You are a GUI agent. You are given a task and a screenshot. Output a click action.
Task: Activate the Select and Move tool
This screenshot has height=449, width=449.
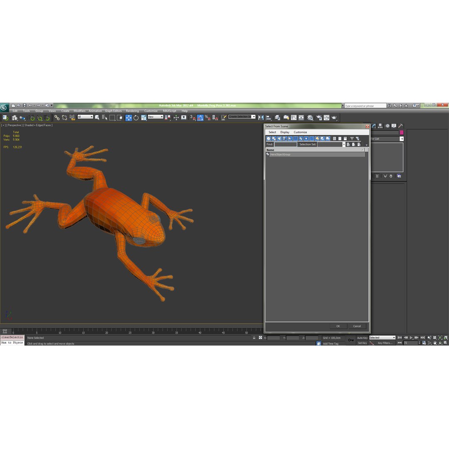pos(128,118)
